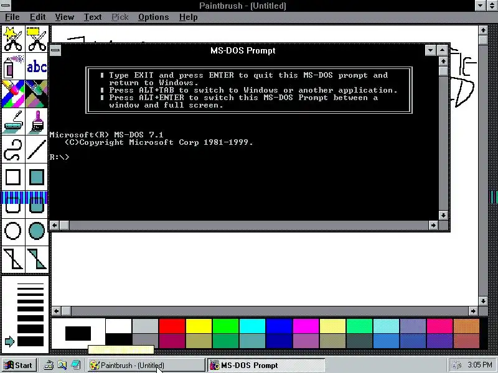Click the third quick launch icon
The image size is (498, 373).
point(75,366)
